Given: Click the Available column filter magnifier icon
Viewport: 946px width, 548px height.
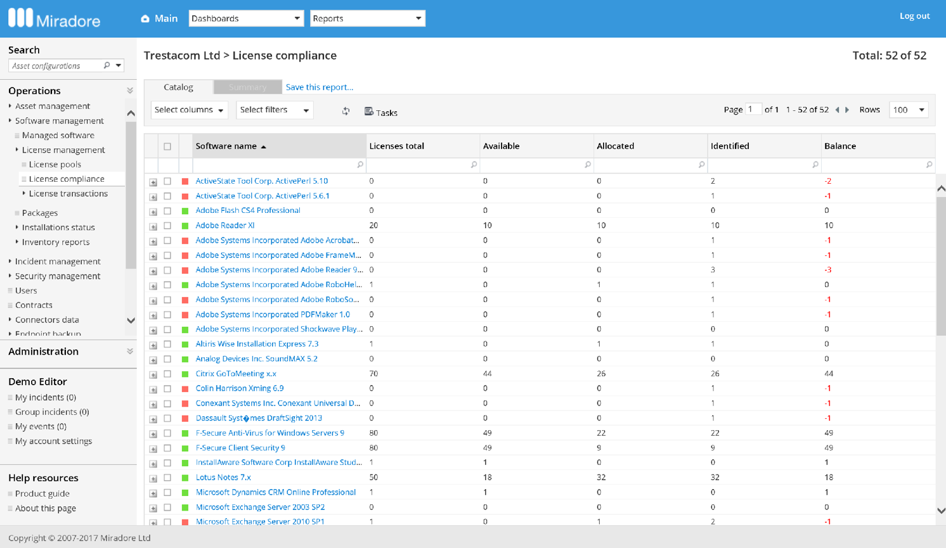Looking at the screenshot, I should (x=587, y=165).
